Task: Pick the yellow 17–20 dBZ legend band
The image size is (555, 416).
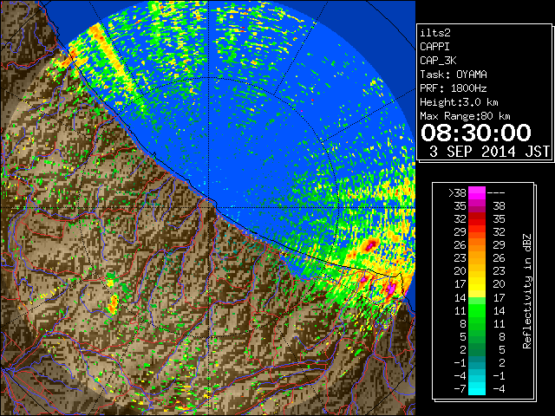Action: click(x=477, y=284)
